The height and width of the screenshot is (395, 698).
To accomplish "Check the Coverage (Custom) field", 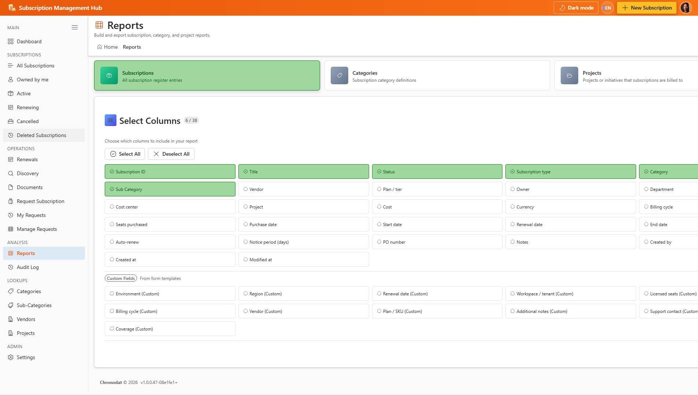I will pos(170,329).
